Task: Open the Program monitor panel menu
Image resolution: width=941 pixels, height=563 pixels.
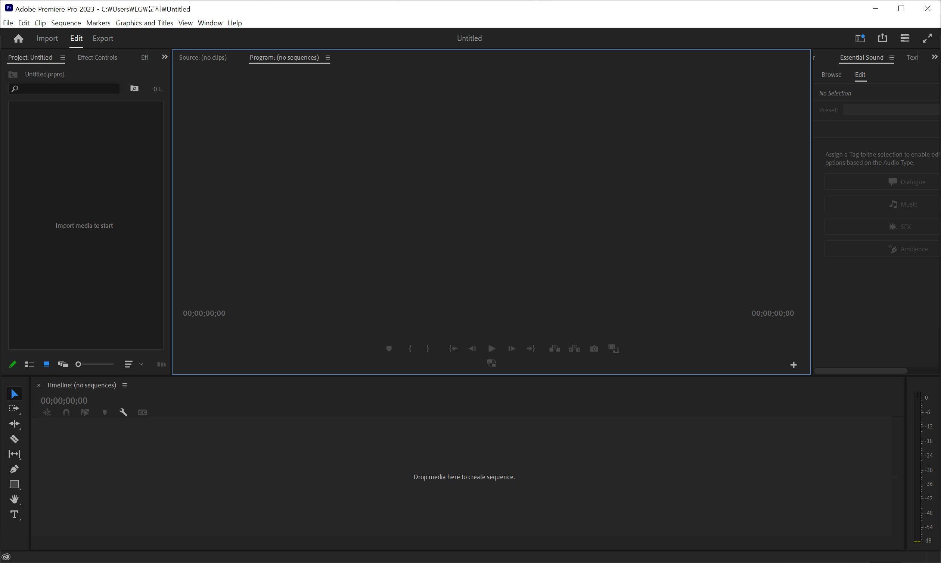Action: click(x=328, y=58)
